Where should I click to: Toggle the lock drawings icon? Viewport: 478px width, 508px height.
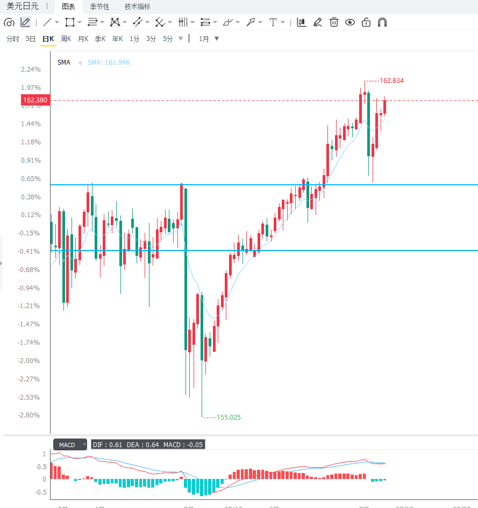(366, 22)
